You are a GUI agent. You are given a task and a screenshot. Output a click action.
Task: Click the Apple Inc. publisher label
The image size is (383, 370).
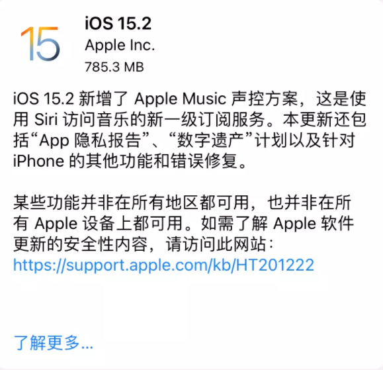[x=120, y=45]
